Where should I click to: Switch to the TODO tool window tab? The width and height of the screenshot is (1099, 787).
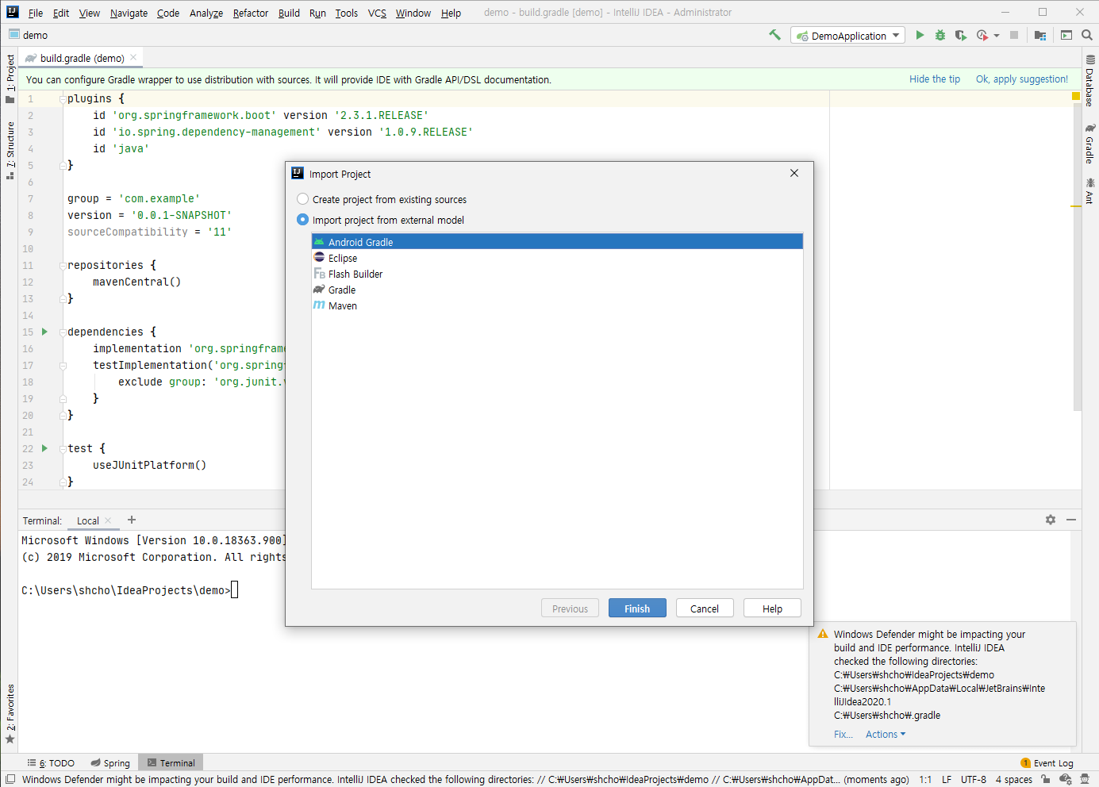point(51,763)
